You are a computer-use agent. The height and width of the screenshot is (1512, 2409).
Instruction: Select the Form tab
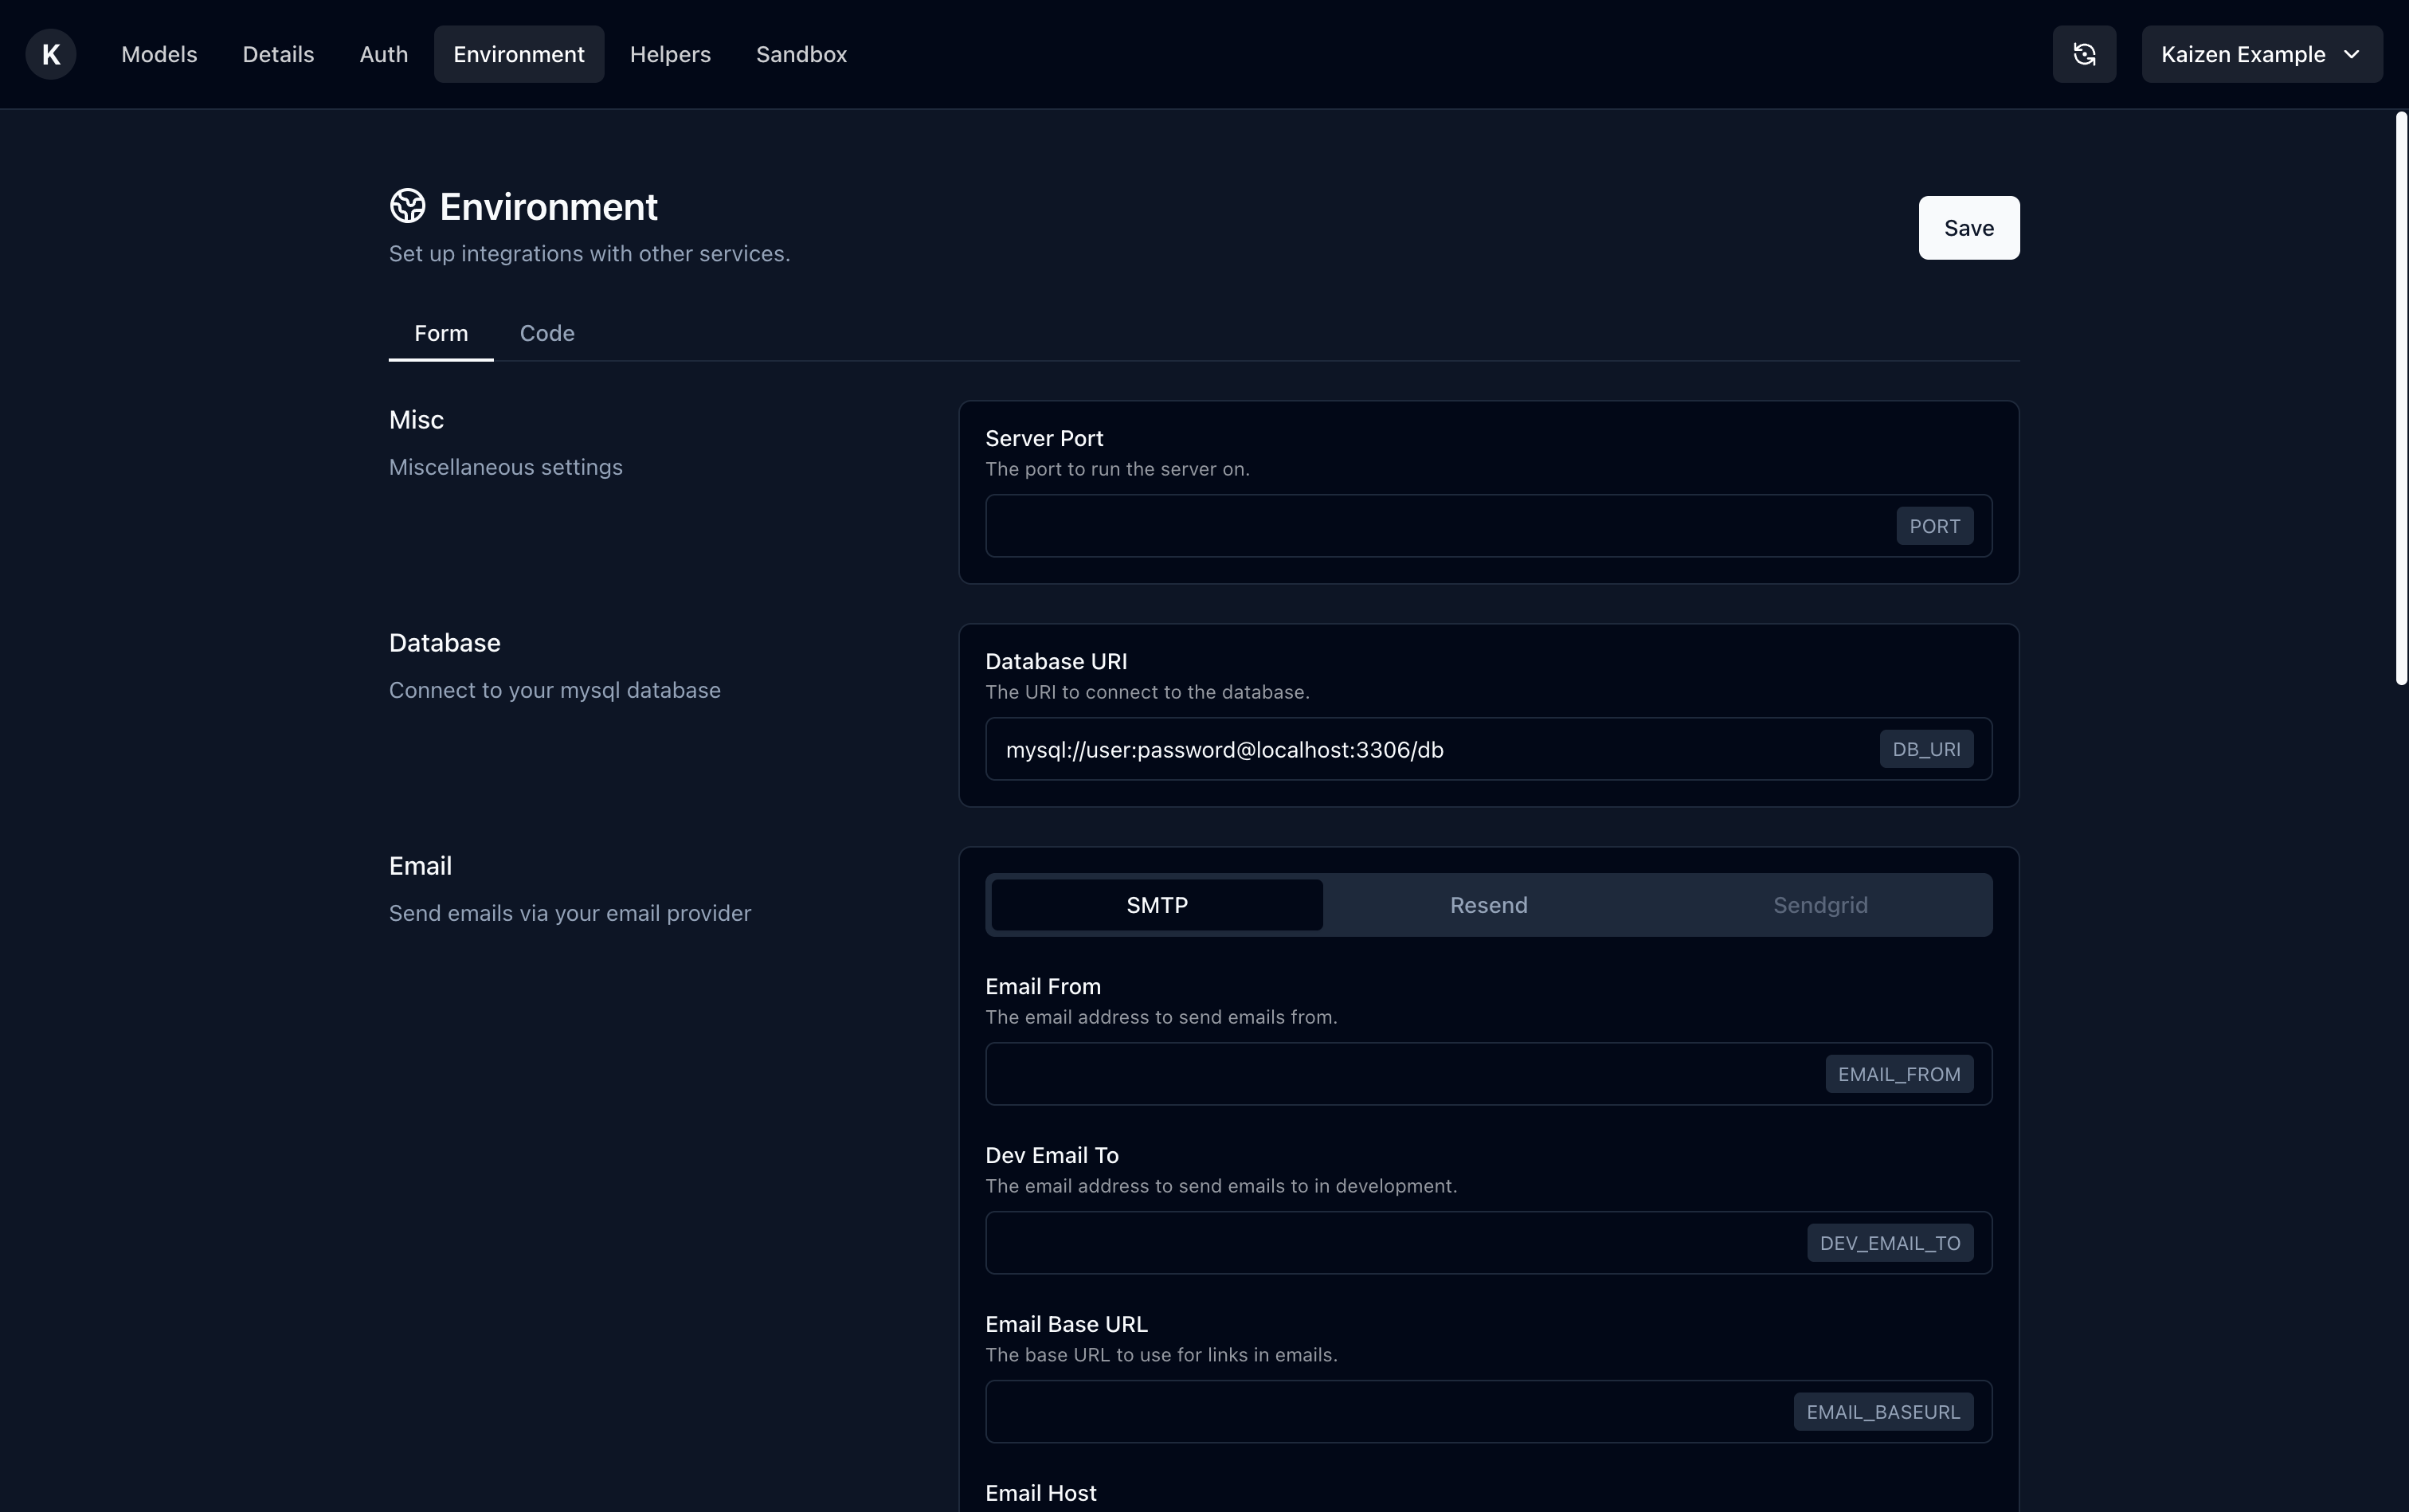[x=441, y=333]
